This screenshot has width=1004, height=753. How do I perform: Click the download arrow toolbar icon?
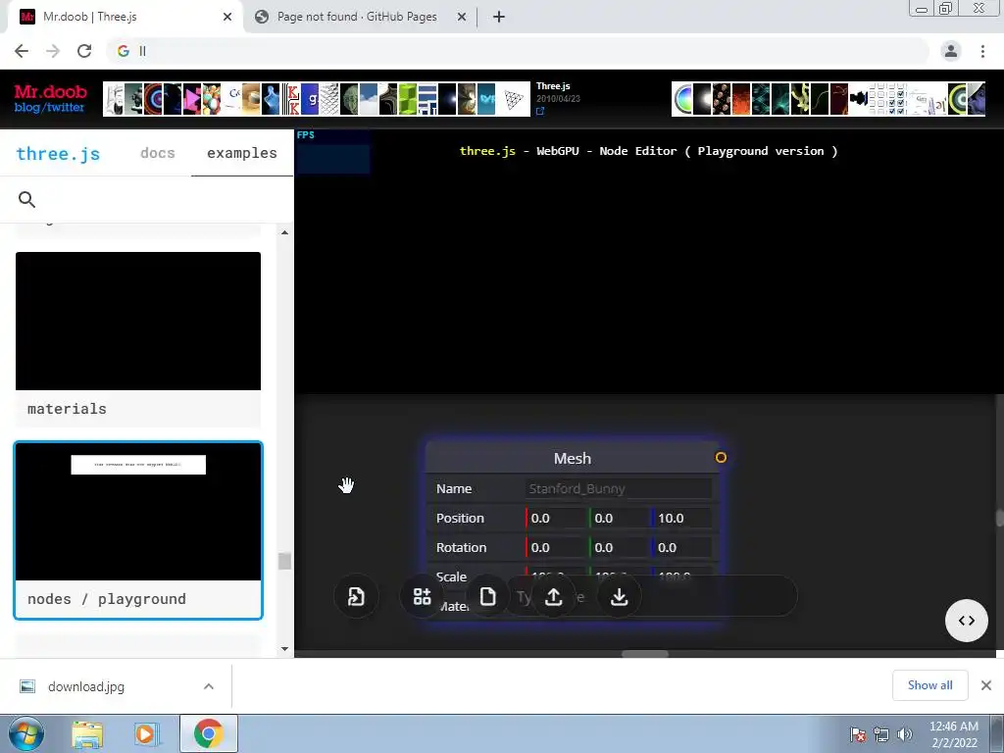pyautogui.click(x=620, y=597)
